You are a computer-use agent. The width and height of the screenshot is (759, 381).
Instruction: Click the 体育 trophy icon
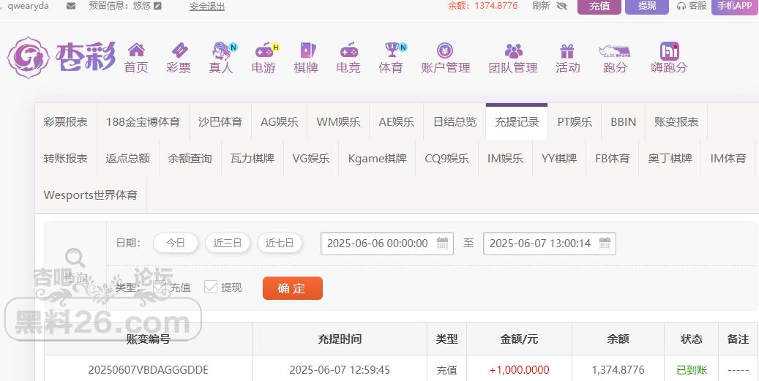point(391,50)
